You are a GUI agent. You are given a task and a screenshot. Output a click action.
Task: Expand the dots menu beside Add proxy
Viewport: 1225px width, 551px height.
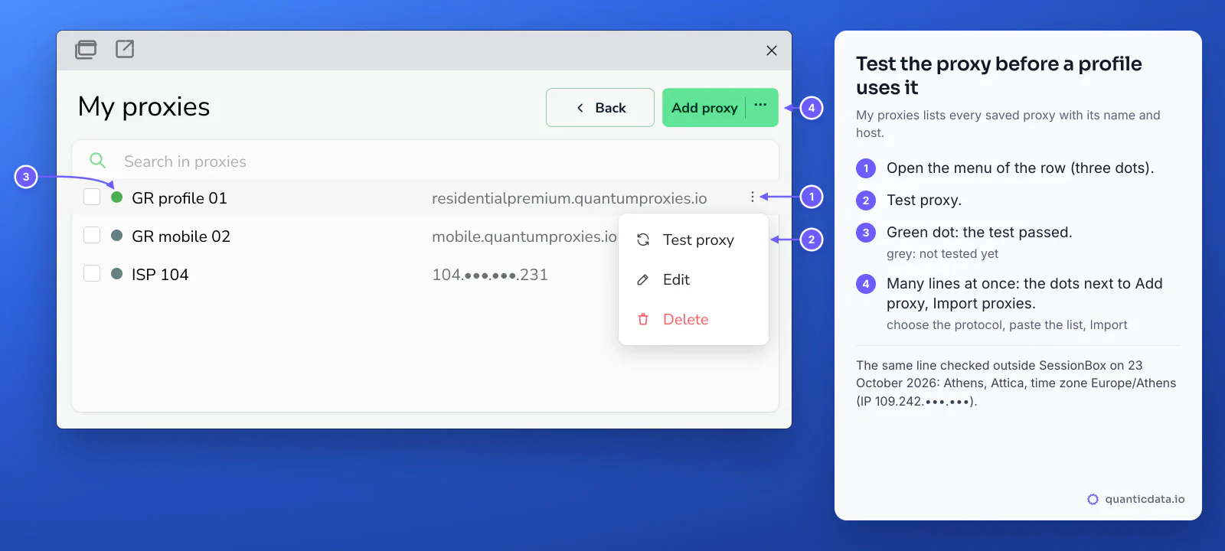761,106
